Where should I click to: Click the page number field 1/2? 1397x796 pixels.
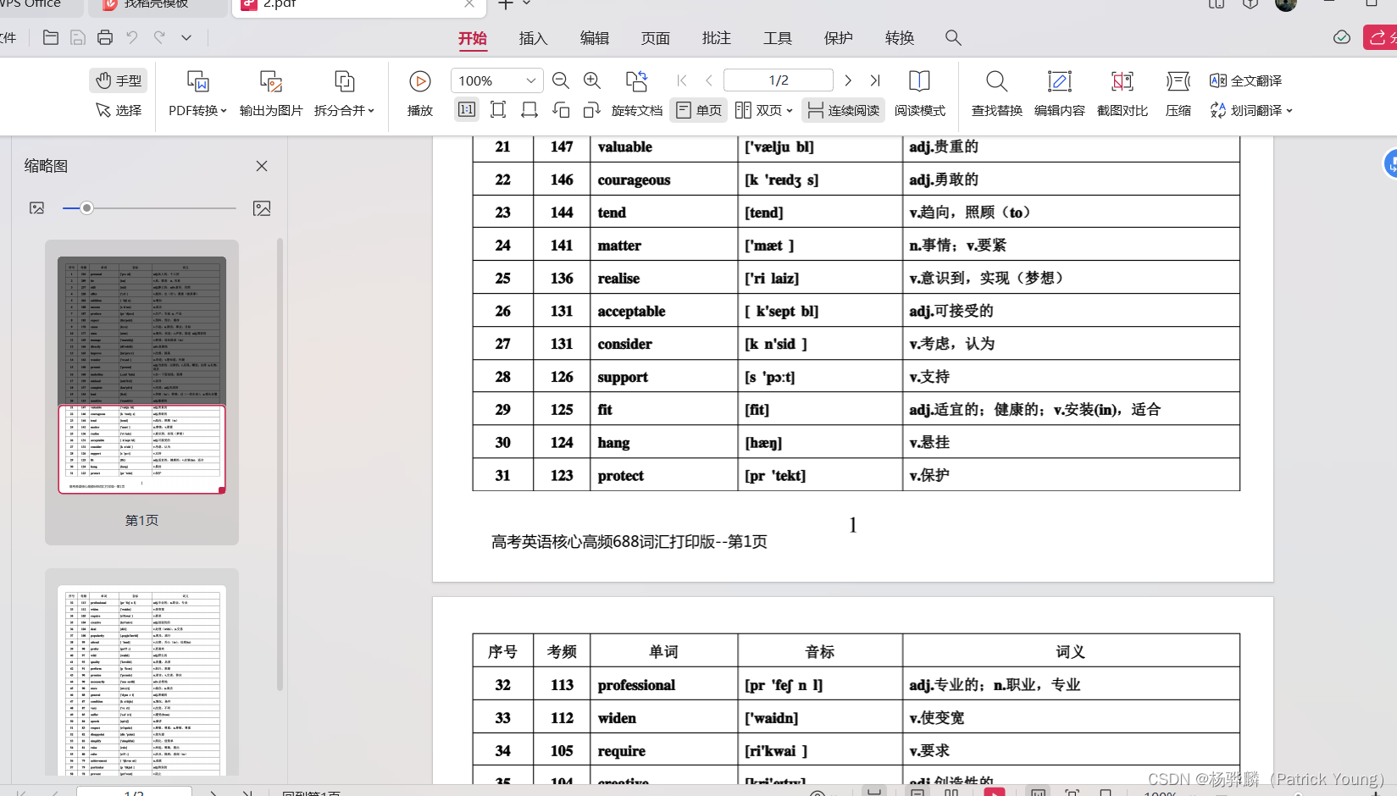(779, 80)
